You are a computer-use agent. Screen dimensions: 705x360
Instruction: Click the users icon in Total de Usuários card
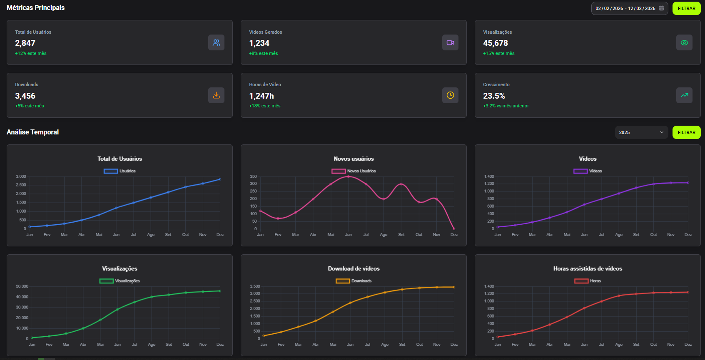point(216,42)
